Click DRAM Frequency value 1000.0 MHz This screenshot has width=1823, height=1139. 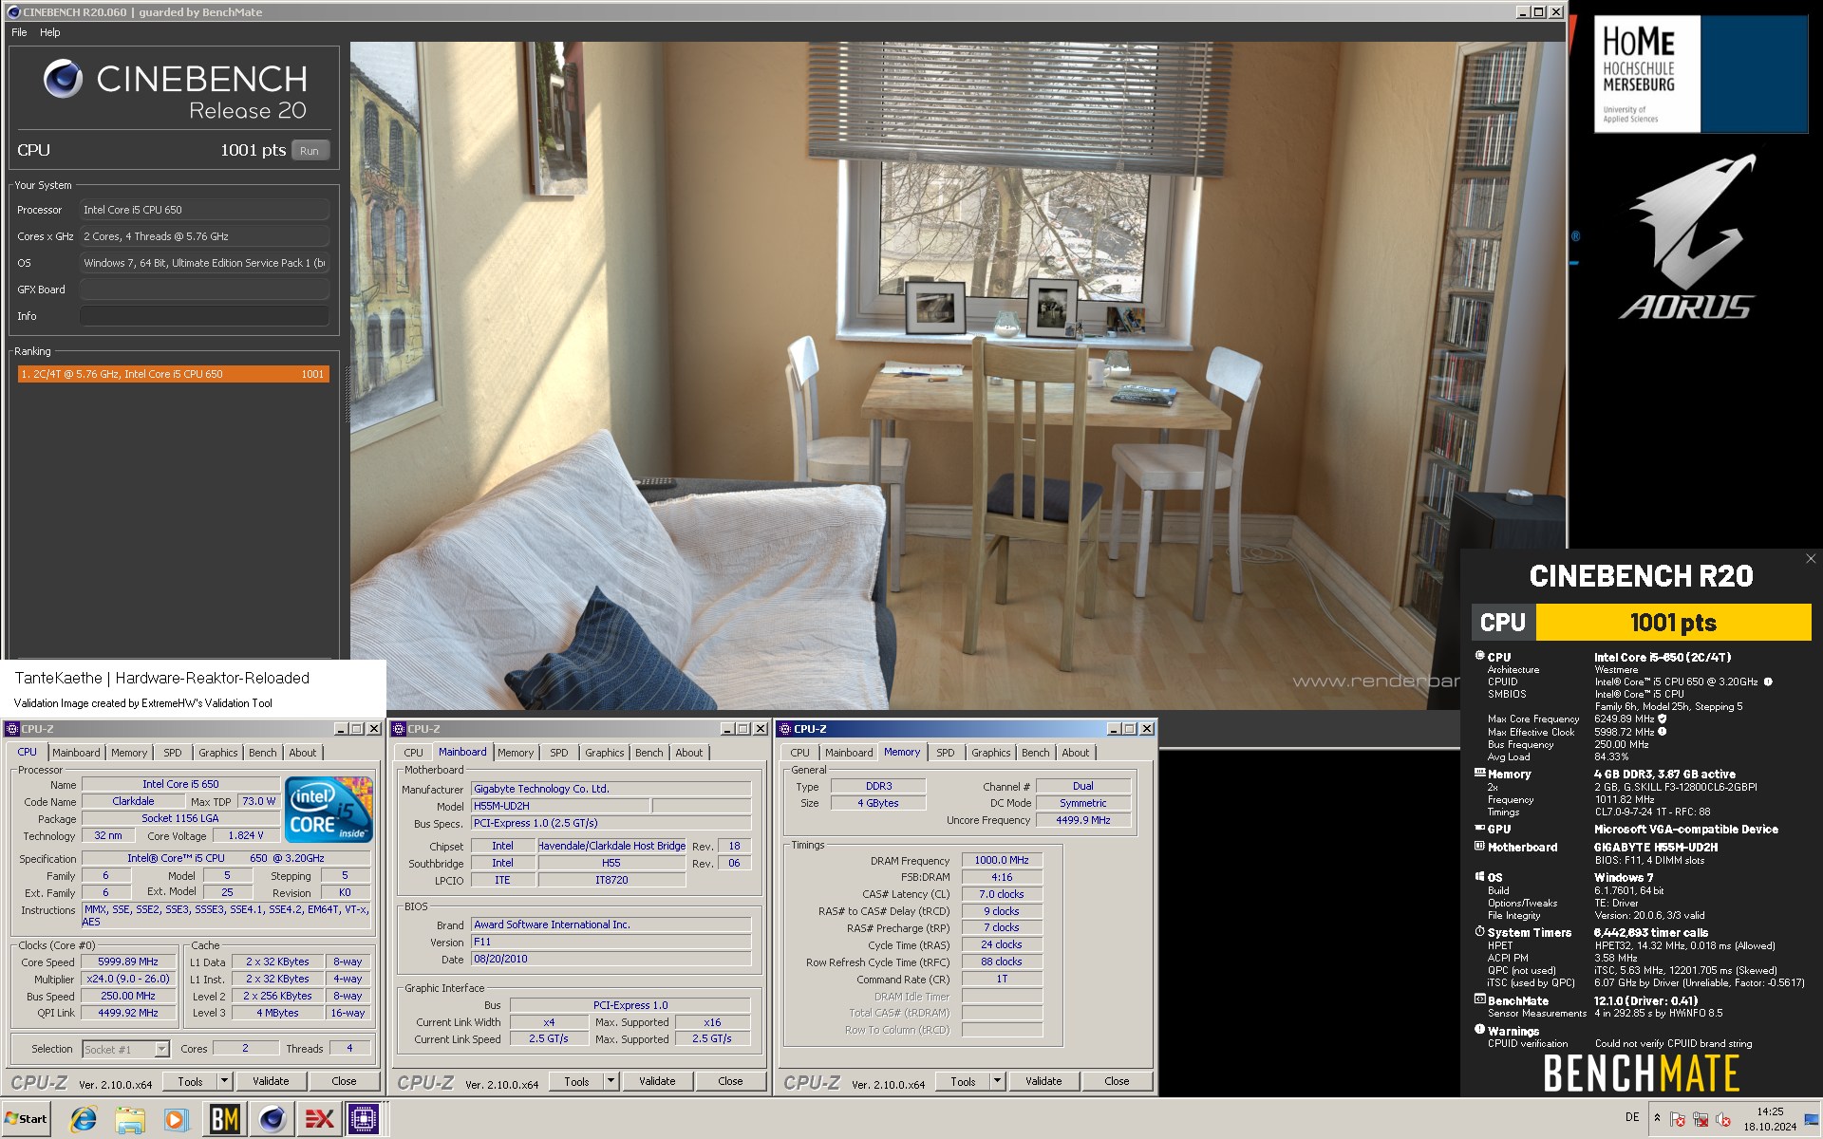(x=1002, y=860)
